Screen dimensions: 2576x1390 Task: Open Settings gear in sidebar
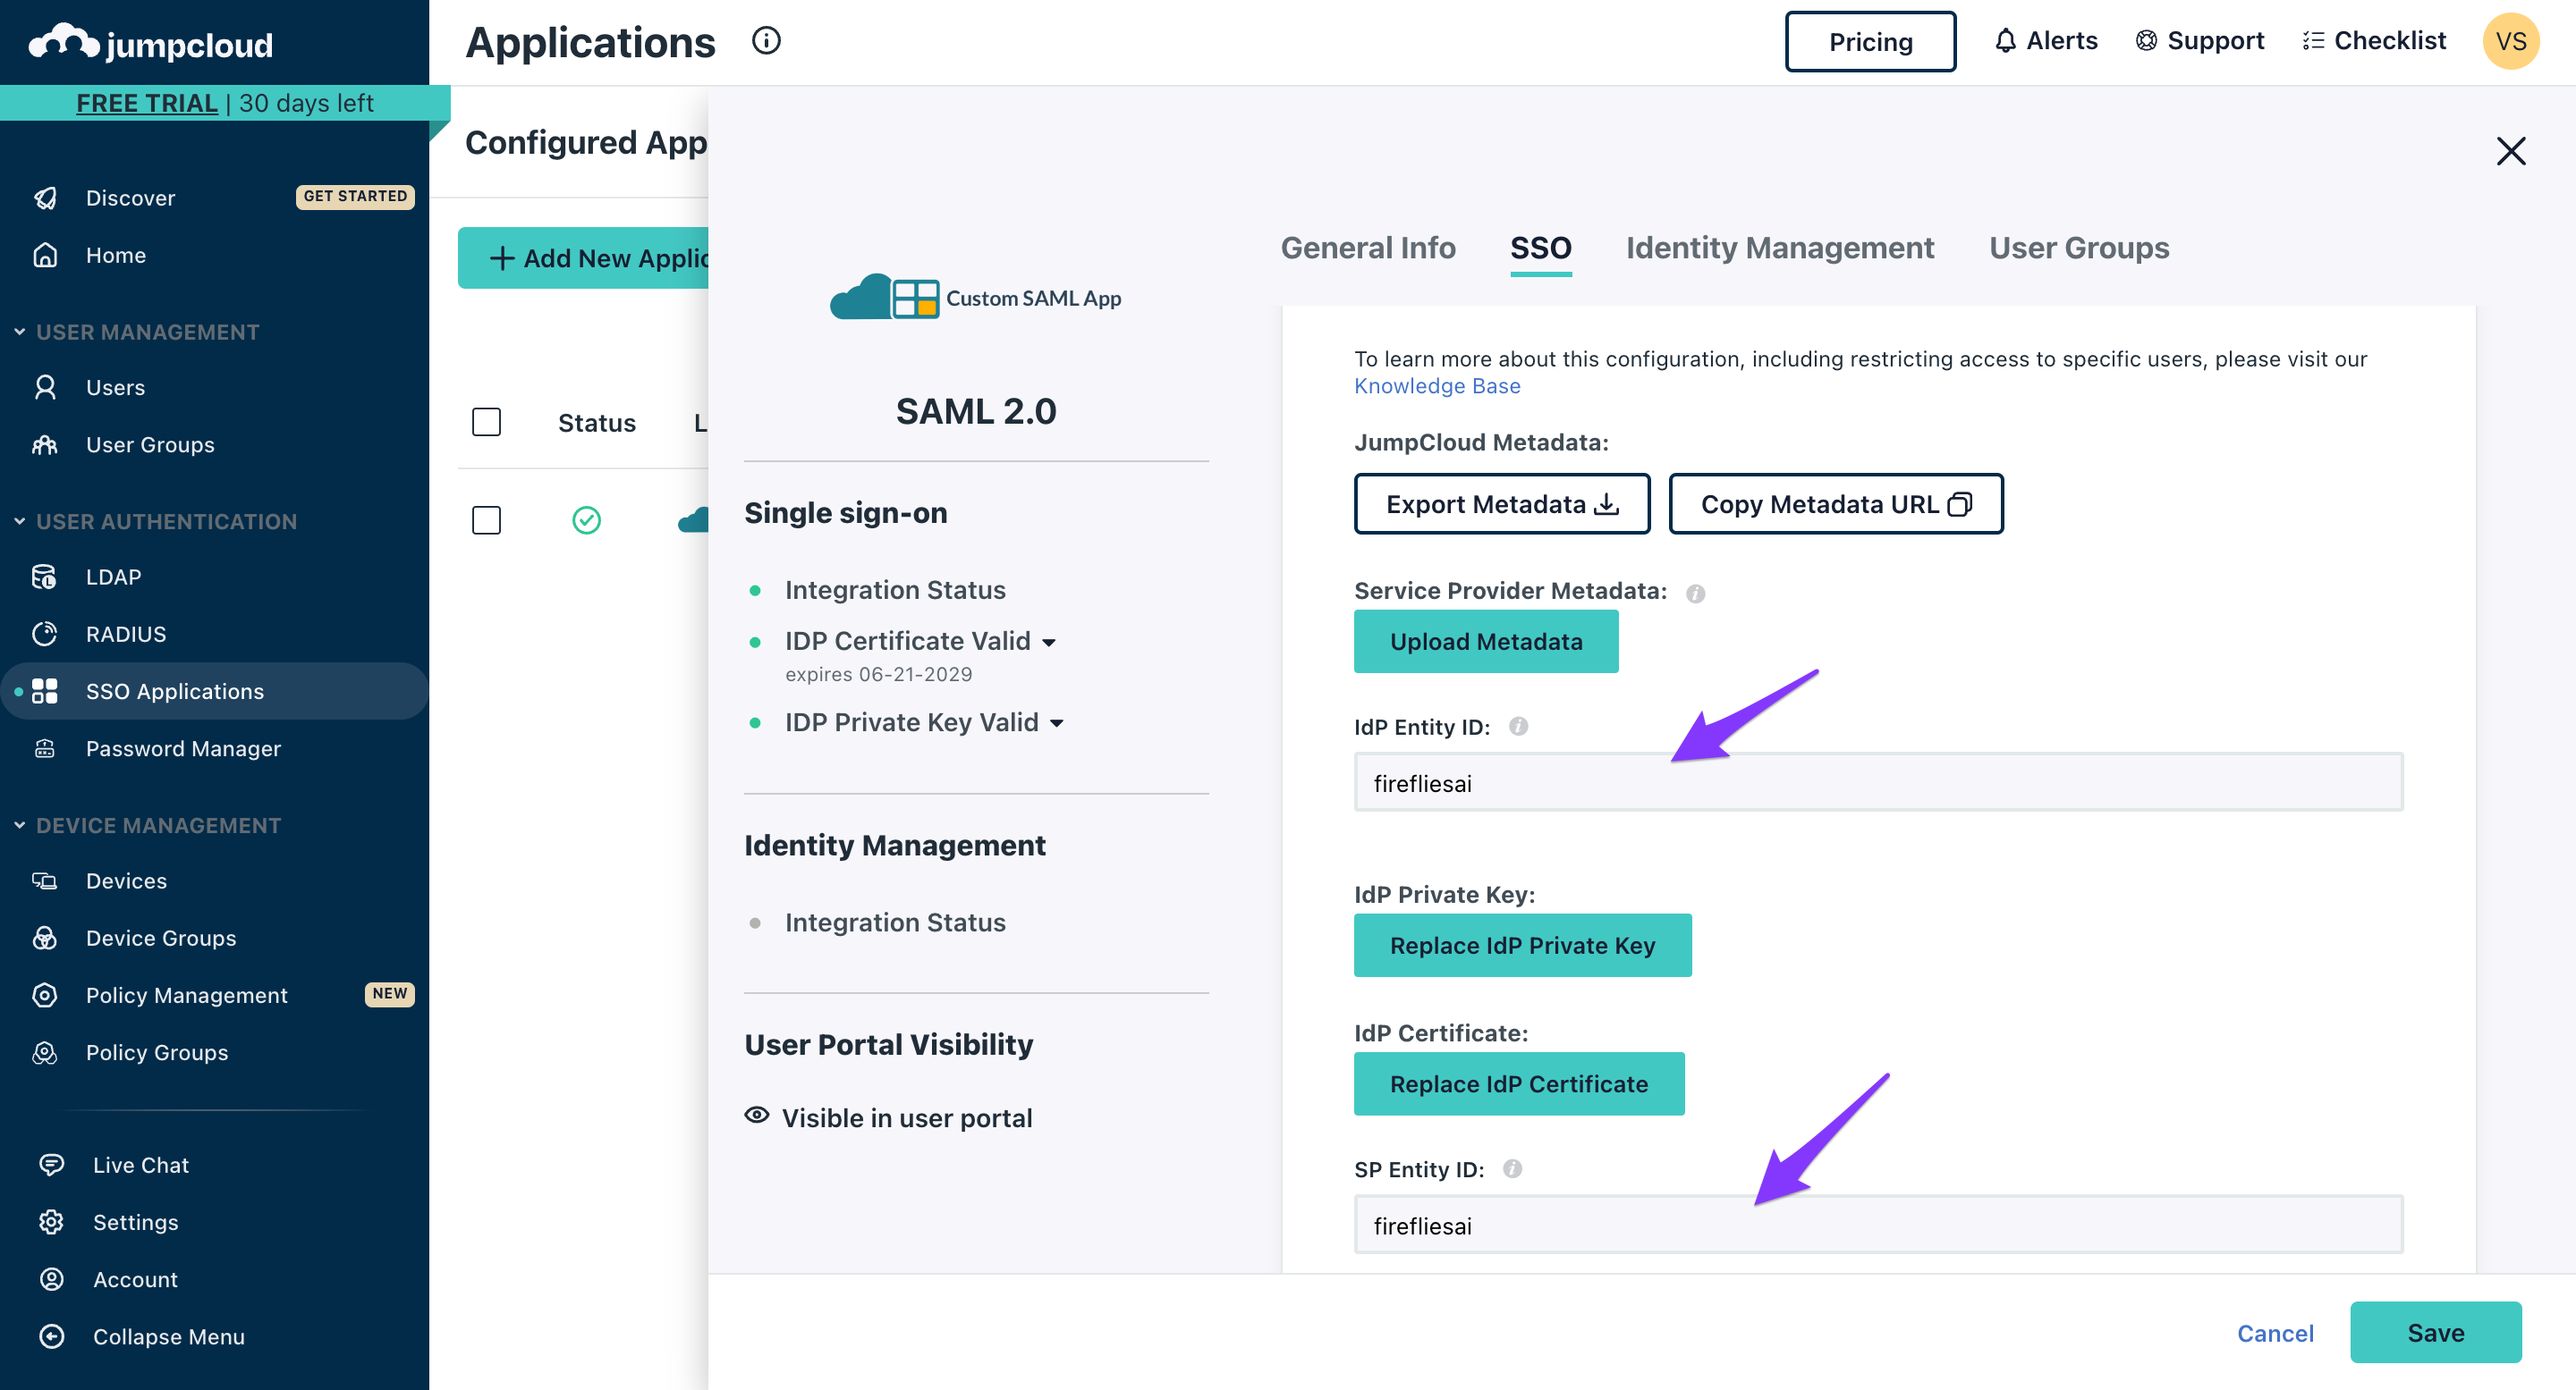pyautogui.click(x=52, y=1222)
